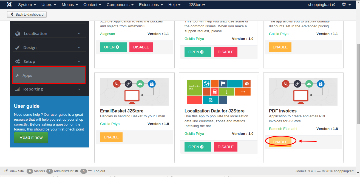This screenshot has width=360, height=177.
Task: Click the PDF Invoices app image
Action: point(303,92)
